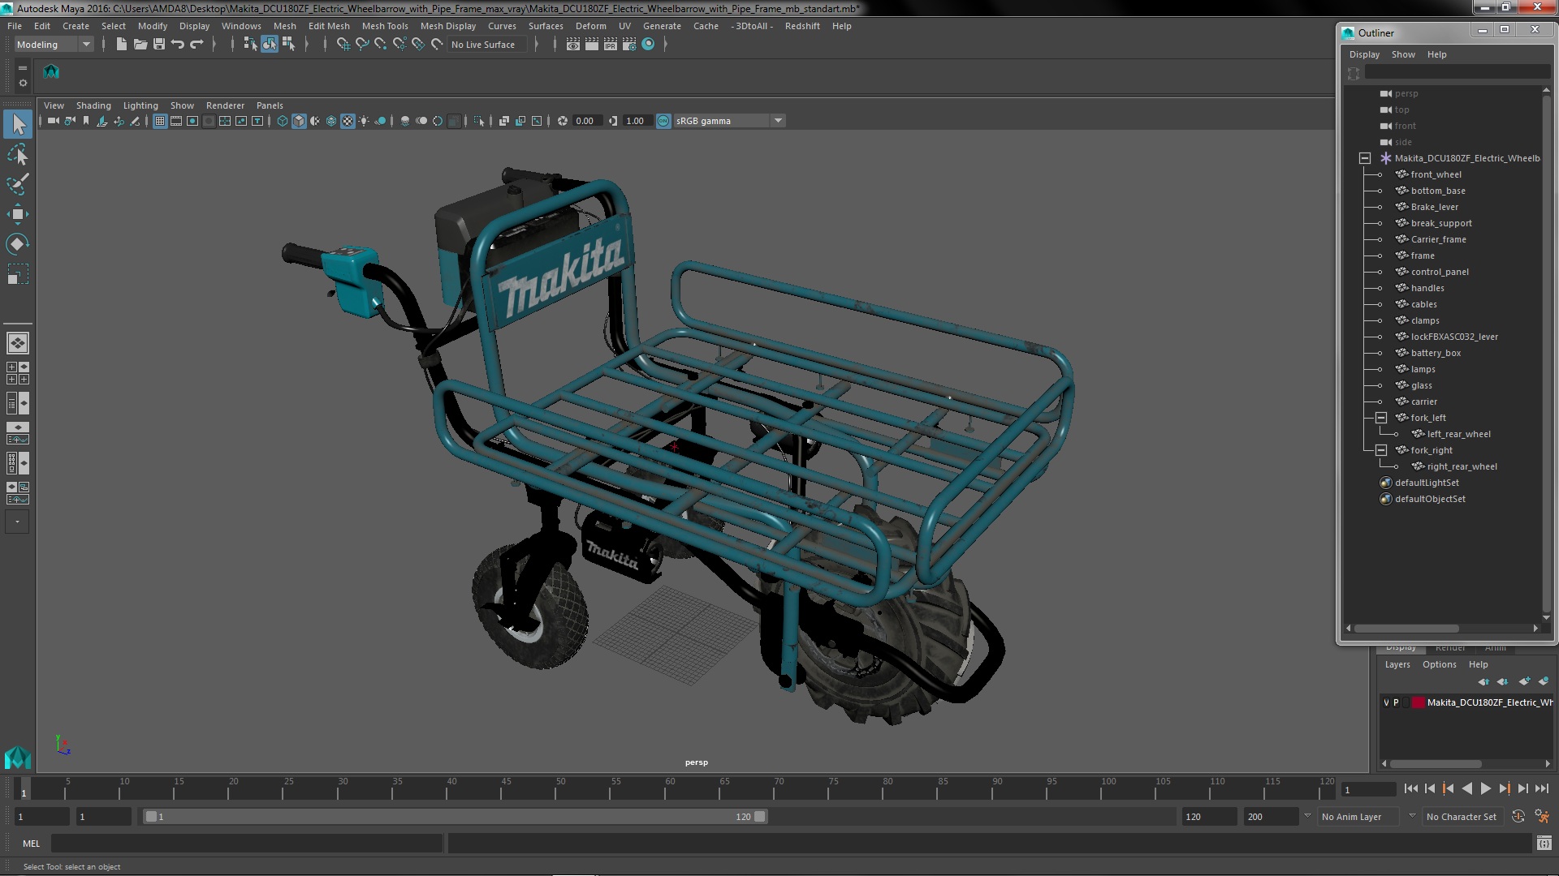Create layer from selected objects
This screenshot has width=1559, height=876.
tap(1544, 681)
